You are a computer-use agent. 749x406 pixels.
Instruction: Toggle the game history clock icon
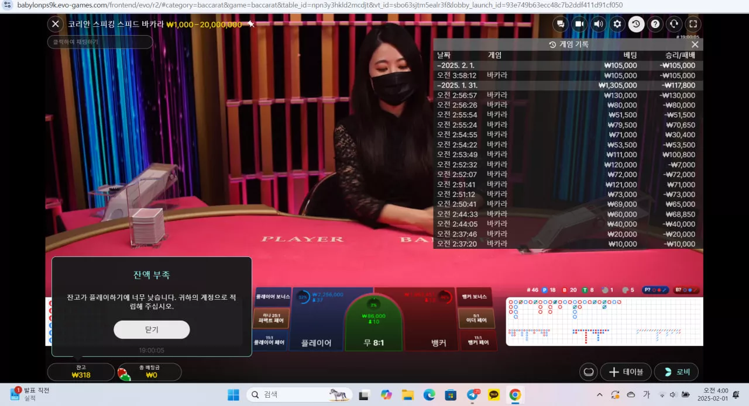[x=636, y=24]
